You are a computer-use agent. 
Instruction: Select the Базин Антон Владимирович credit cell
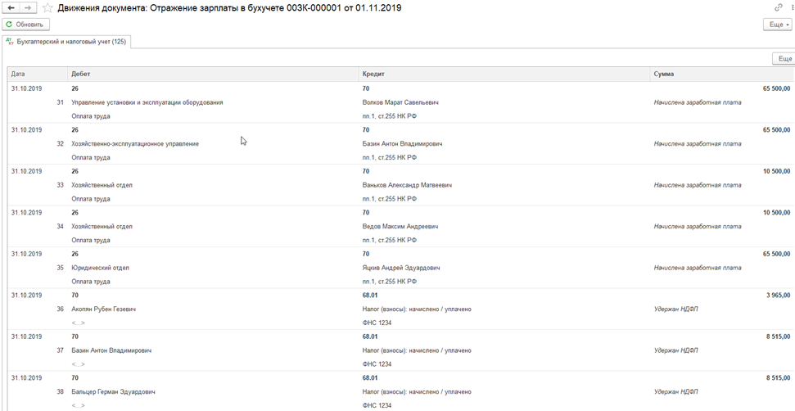(403, 144)
